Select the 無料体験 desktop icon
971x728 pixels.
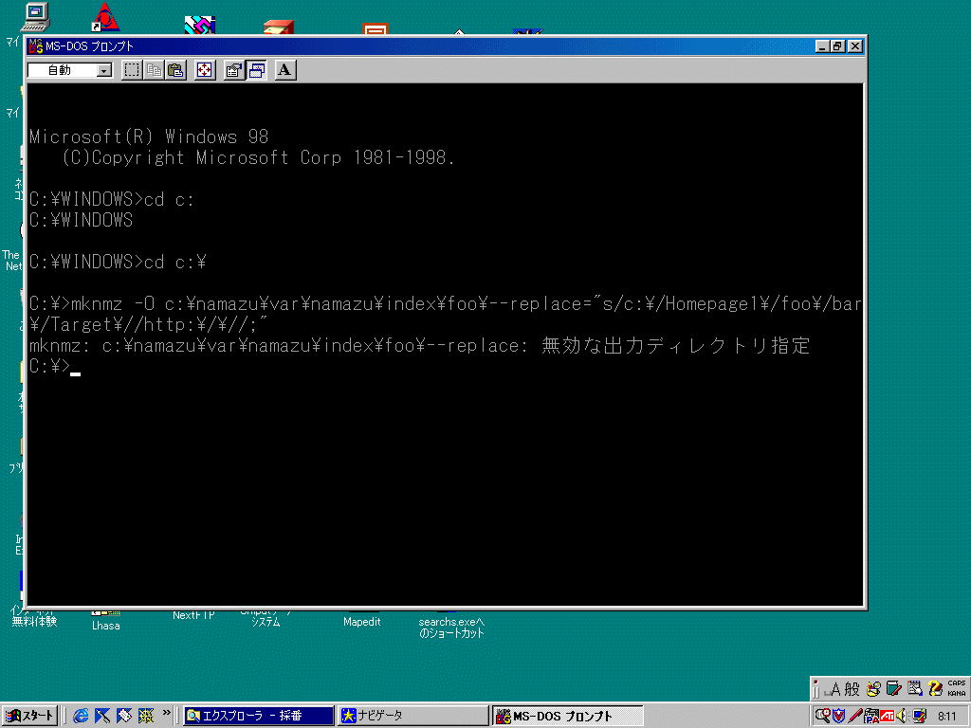point(35,621)
